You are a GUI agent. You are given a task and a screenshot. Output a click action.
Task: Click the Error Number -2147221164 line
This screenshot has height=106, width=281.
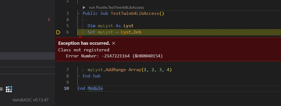(114, 56)
